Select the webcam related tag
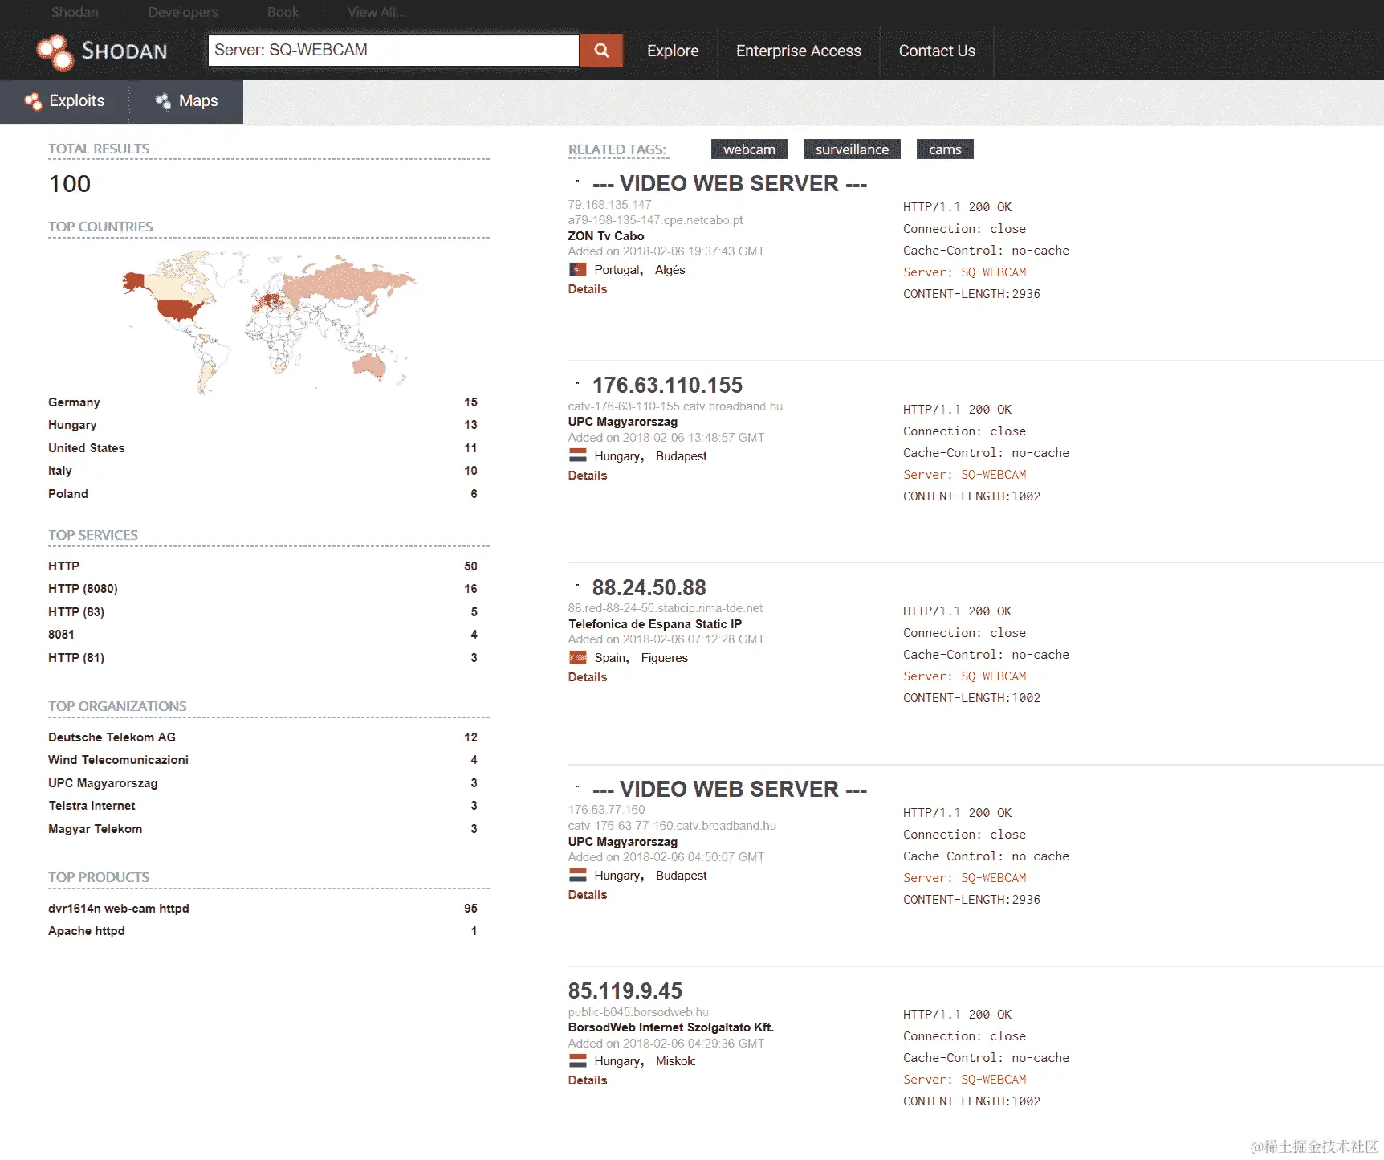 pyautogui.click(x=749, y=149)
